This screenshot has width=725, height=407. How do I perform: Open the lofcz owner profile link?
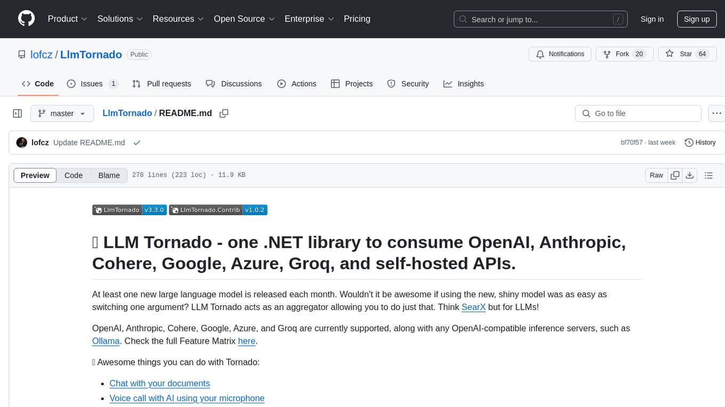42,54
